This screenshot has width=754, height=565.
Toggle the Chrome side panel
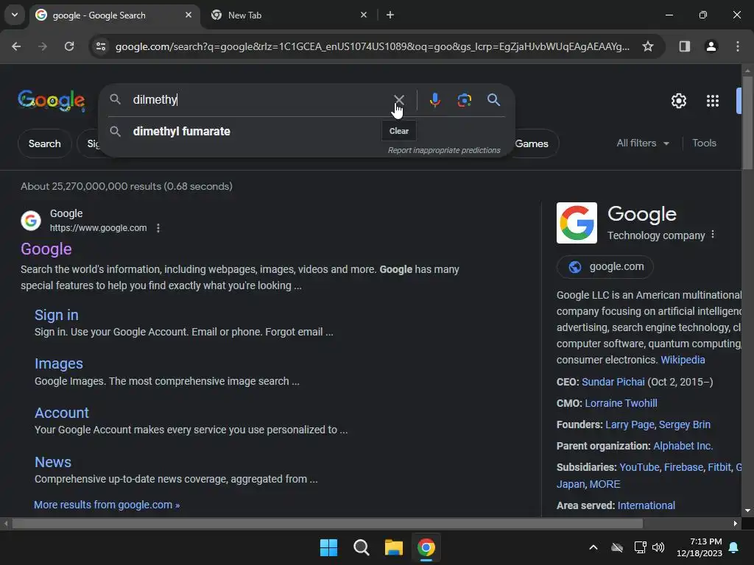(684, 46)
